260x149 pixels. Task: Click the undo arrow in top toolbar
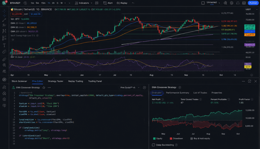tap(133, 3)
